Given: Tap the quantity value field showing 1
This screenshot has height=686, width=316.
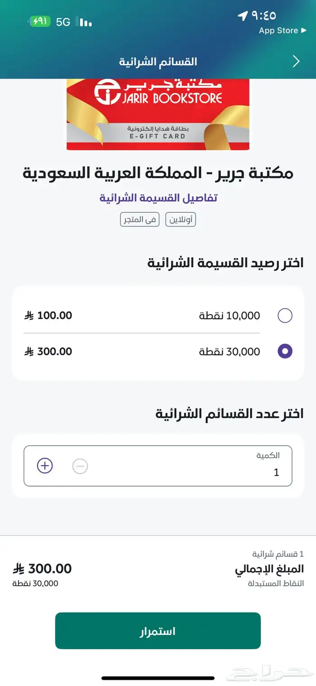Looking at the screenshot, I should (x=277, y=472).
